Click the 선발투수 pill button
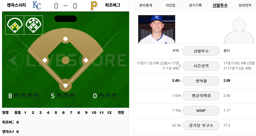The height and width of the screenshot is (136, 256). [x=201, y=51]
